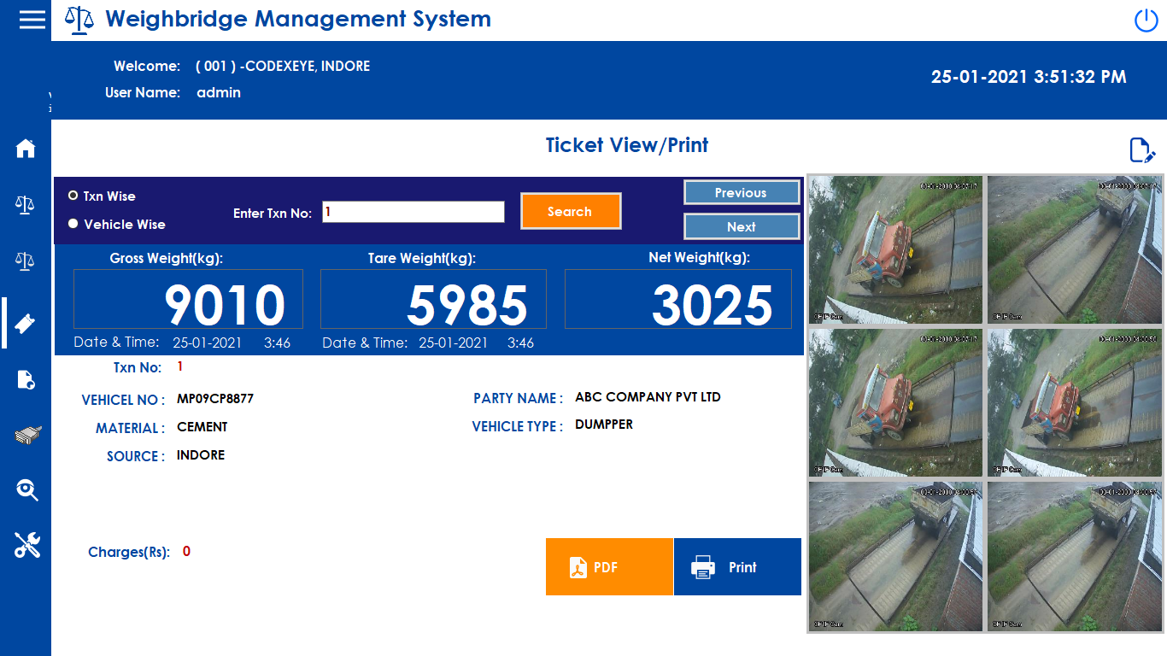Go to the Previous ticket

point(741,193)
